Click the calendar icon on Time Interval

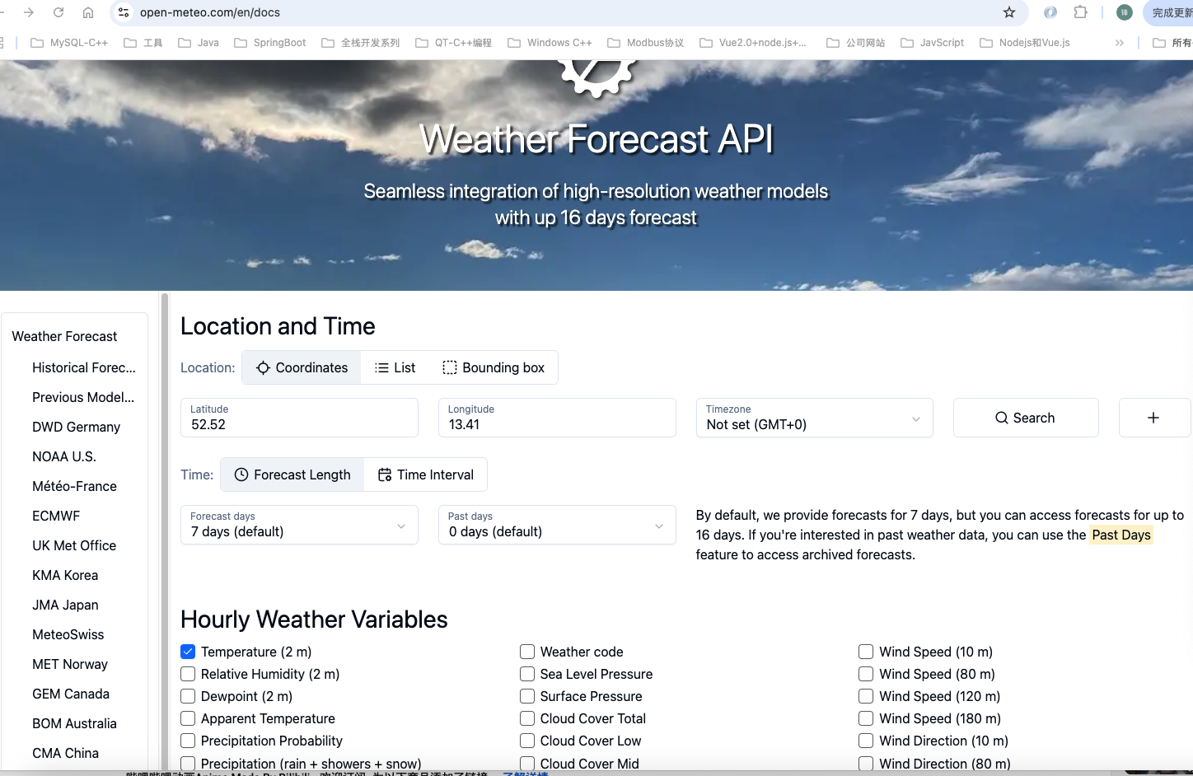coord(384,474)
